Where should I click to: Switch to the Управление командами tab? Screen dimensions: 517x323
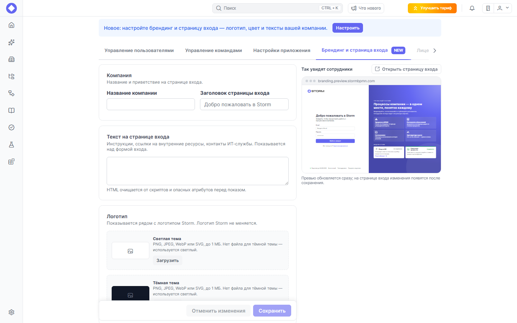coord(214,51)
